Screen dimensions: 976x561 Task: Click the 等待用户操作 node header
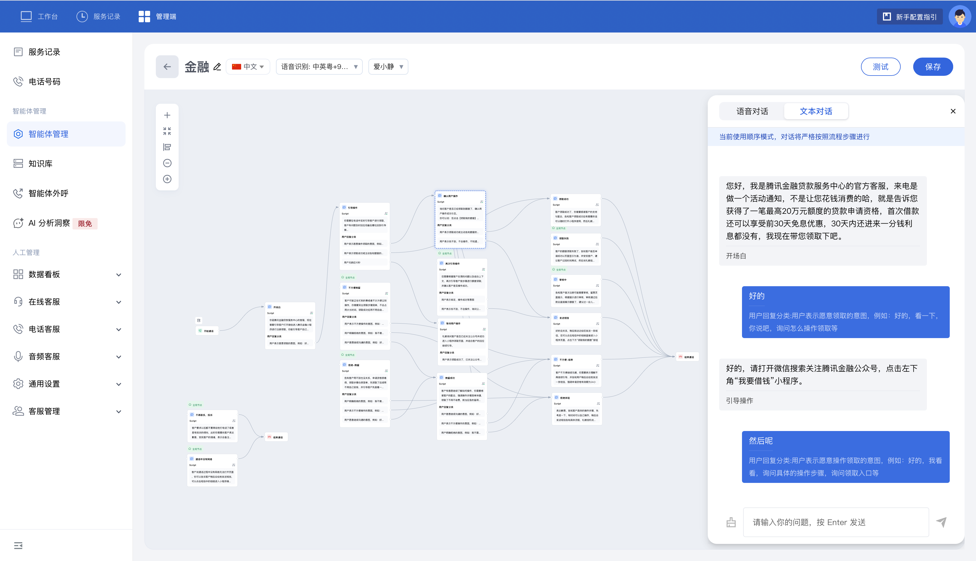click(x=462, y=323)
